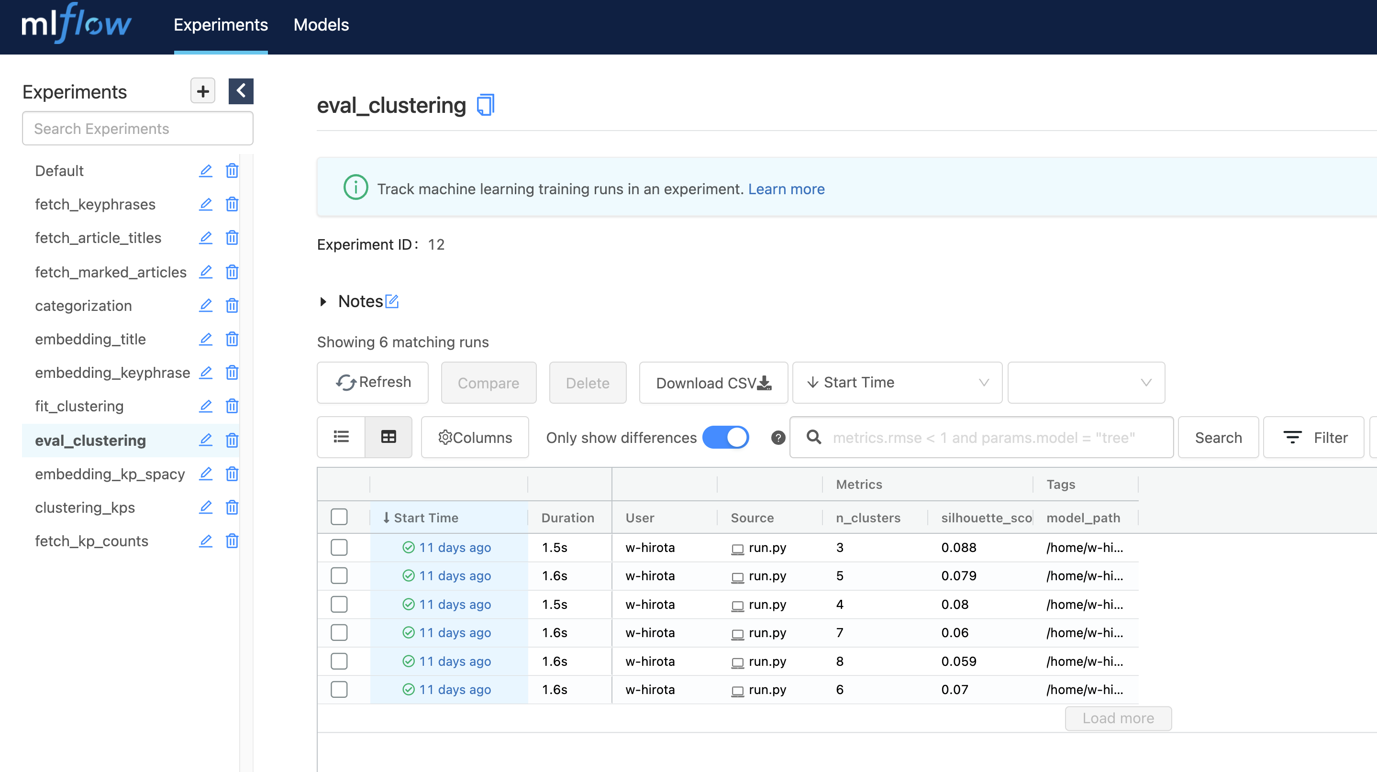This screenshot has height=772, width=1377.
Task: Rename fit_clustering using its pencil icon
Action: (x=206, y=406)
